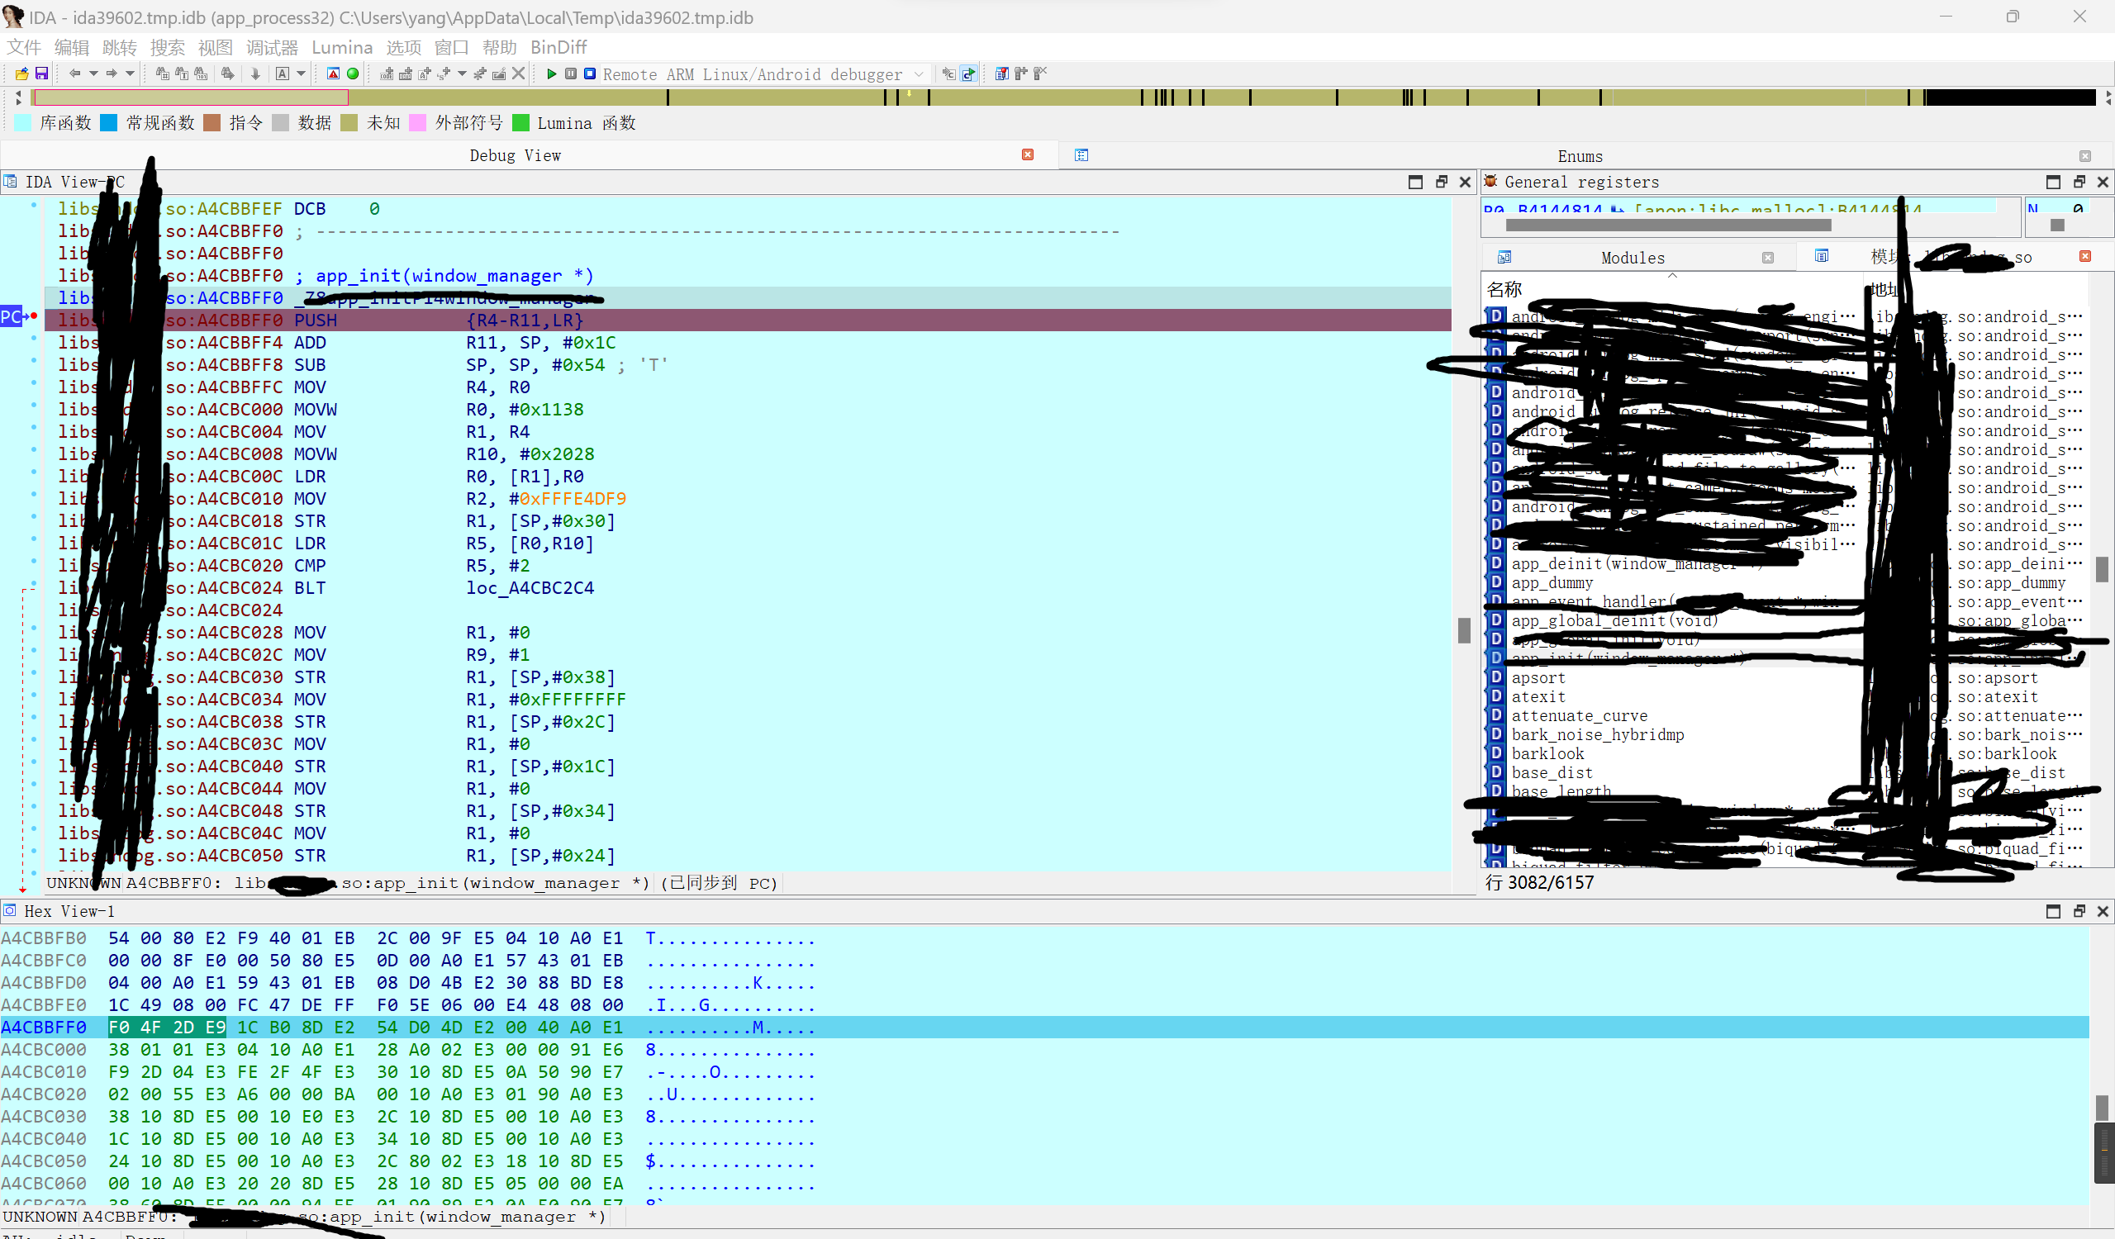Click the green circle toolbar icon

(354, 74)
